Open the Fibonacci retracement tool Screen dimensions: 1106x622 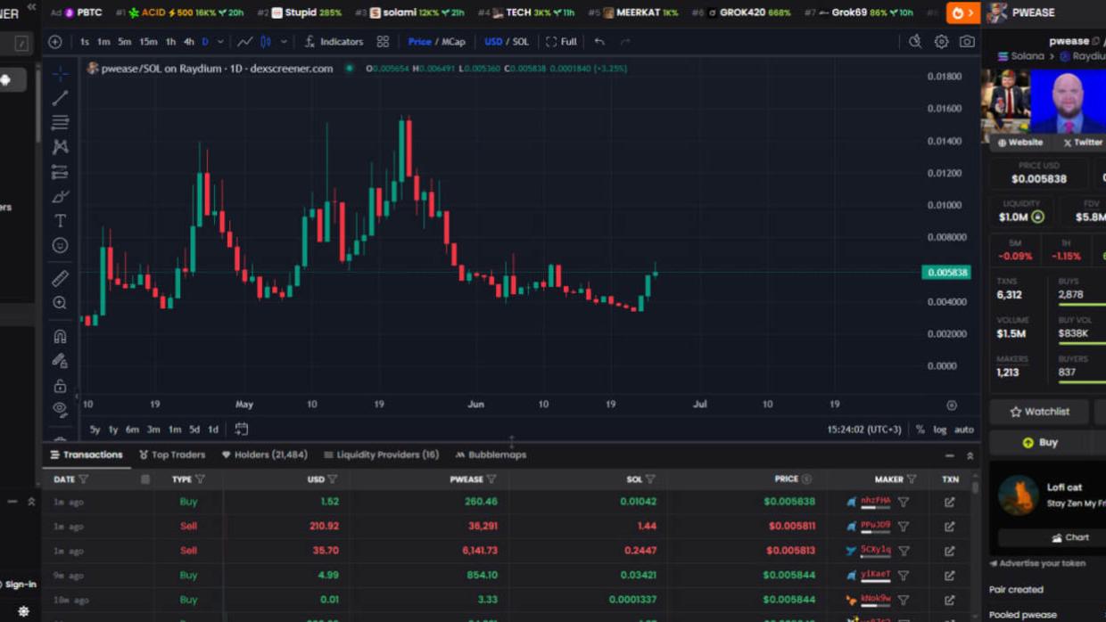[x=60, y=122]
